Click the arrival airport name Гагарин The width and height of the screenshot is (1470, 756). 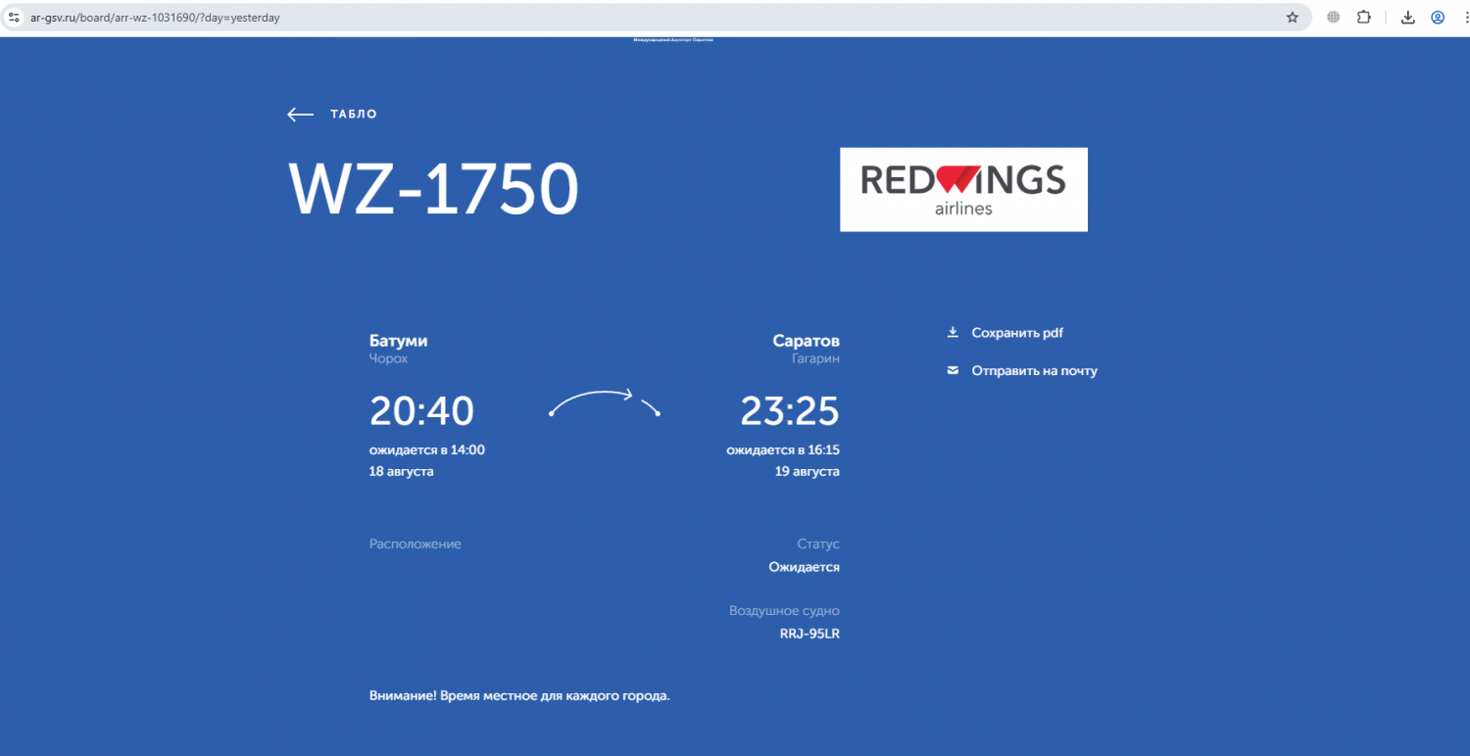coord(815,359)
